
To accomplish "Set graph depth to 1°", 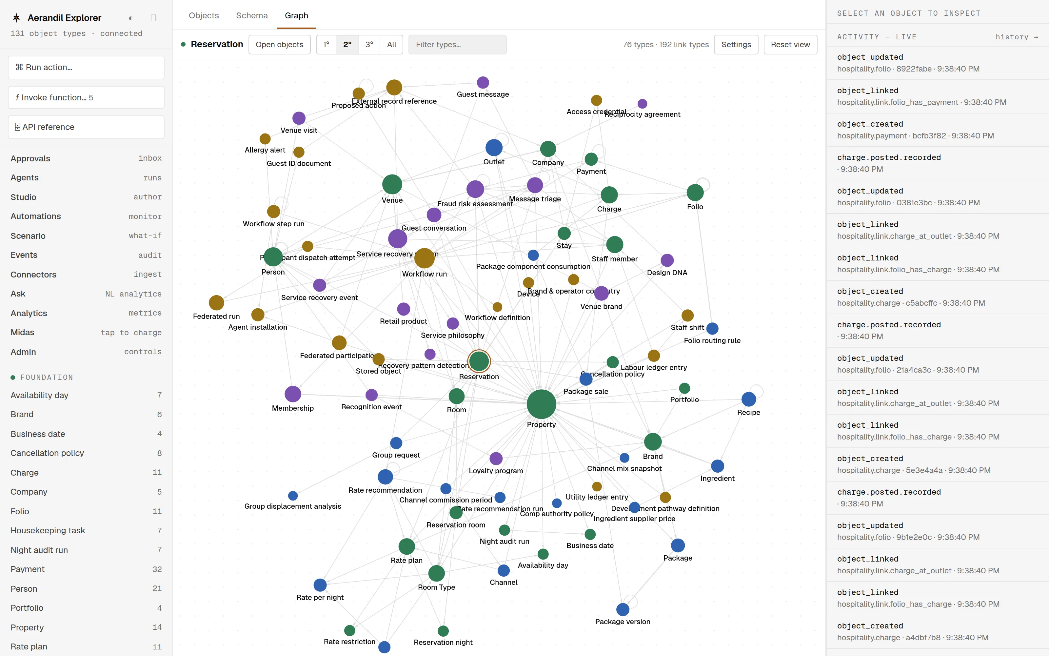I will coord(327,45).
